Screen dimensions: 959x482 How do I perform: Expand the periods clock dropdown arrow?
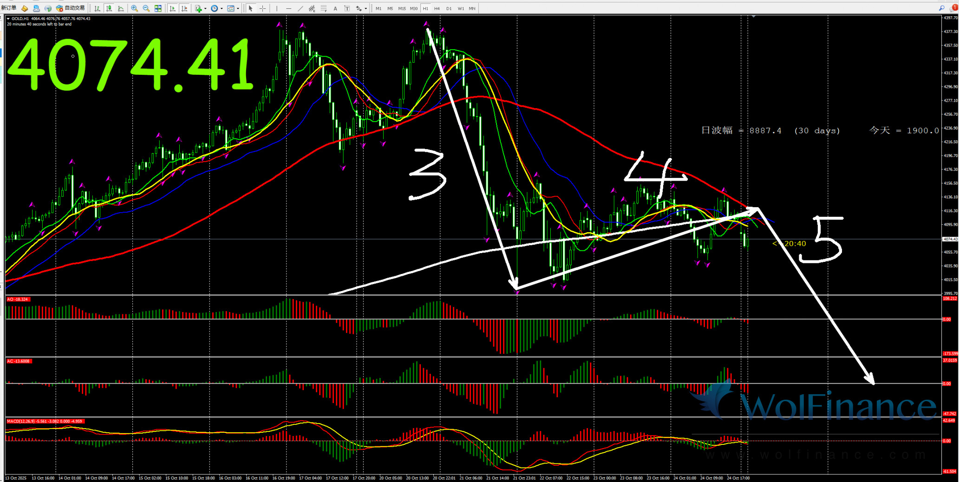(x=222, y=8)
